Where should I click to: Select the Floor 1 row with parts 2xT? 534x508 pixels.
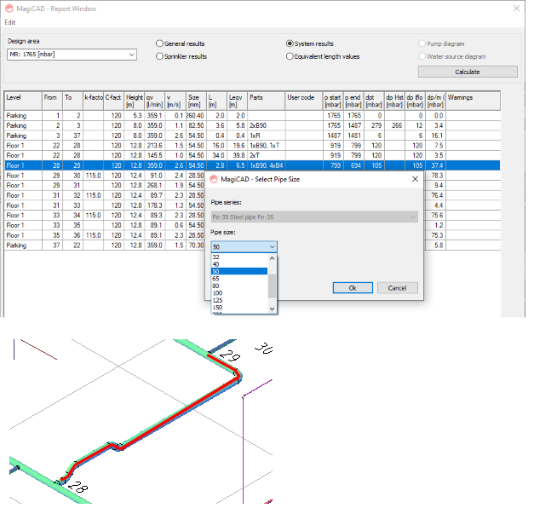pos(252,155)
